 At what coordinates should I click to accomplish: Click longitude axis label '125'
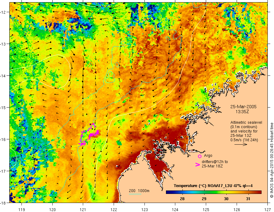[x=206, y=210]
